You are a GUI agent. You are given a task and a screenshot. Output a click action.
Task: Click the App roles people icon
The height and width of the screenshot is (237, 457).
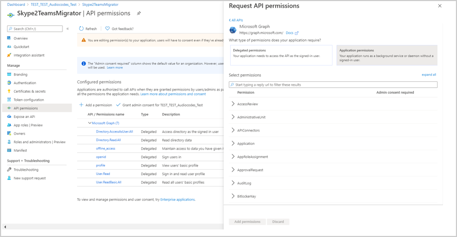click(x=9, y=125)
